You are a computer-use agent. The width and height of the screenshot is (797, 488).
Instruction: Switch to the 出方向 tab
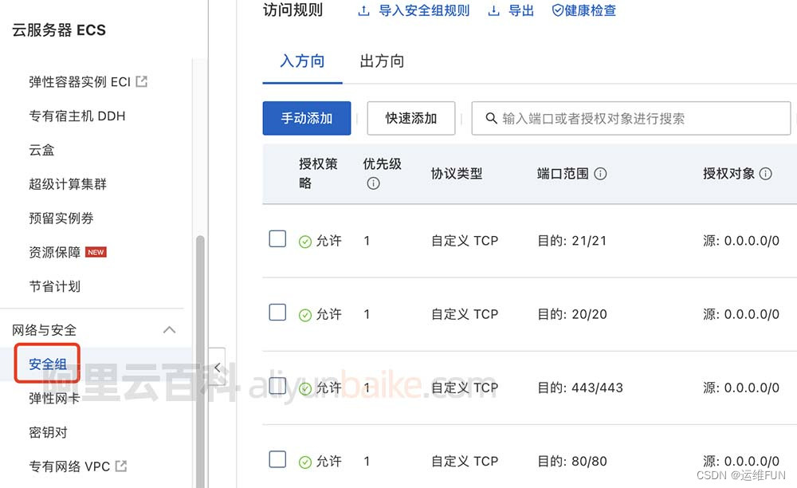click(x=382, y=61)
